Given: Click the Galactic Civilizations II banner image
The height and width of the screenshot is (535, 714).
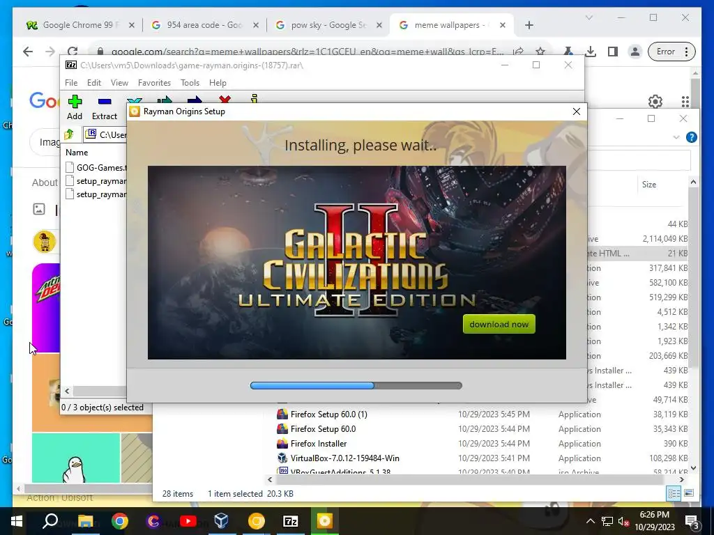Looking at the screenshot, I should (x=357, y=263).
